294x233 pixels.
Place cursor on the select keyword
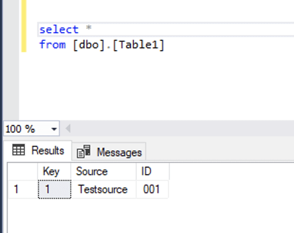pyautogui.click(x=59, y=29)
